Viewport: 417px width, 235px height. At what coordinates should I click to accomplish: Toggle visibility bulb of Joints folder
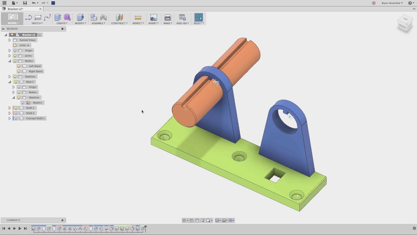(x=15, y=55)
